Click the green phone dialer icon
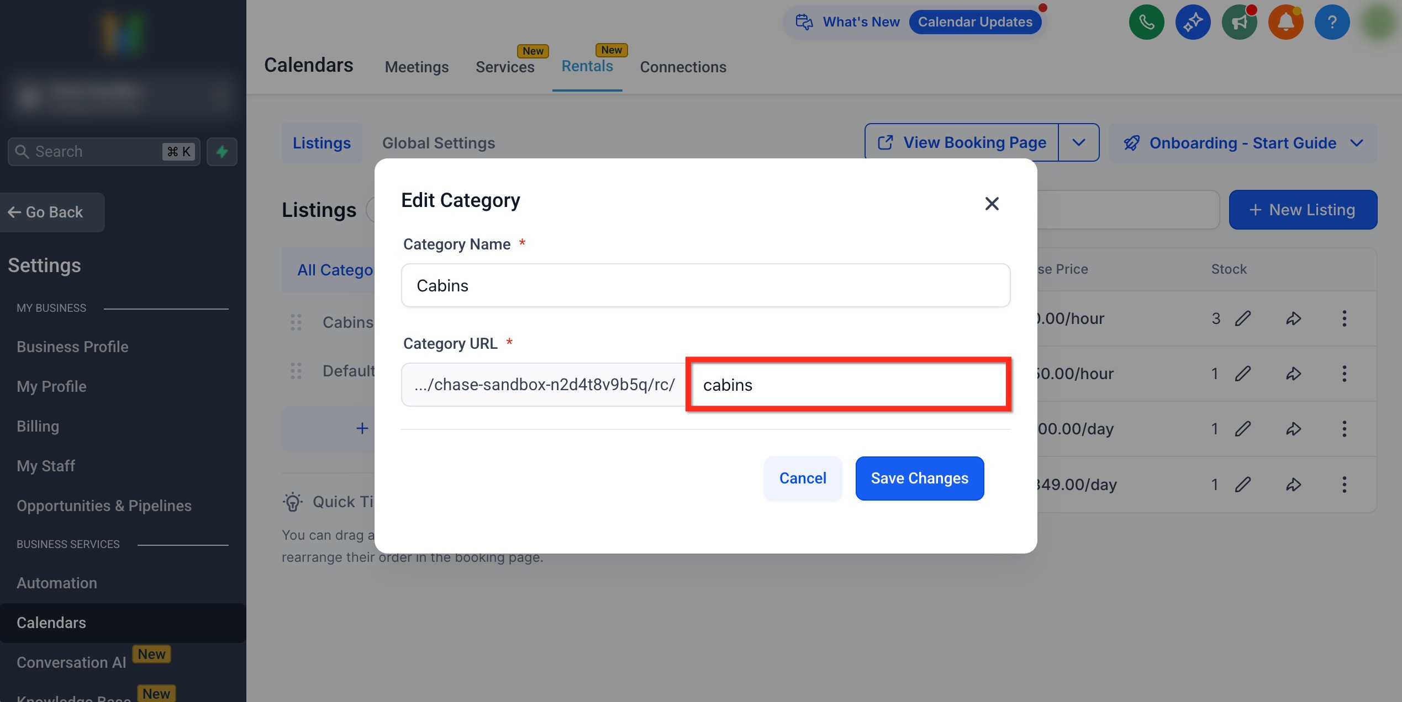Image resolution: width=1402 pixels, height=702 pixels. click(x=1146, y=23)
